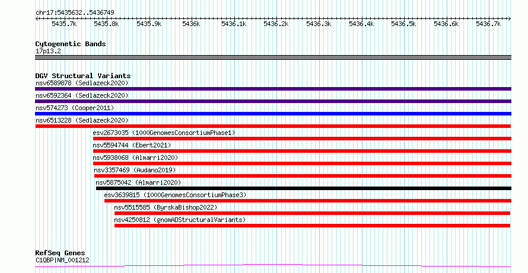This screenshot has width=528, height=273.
Task: Click the 5435.9k ruler tick label
Action: 149,24
